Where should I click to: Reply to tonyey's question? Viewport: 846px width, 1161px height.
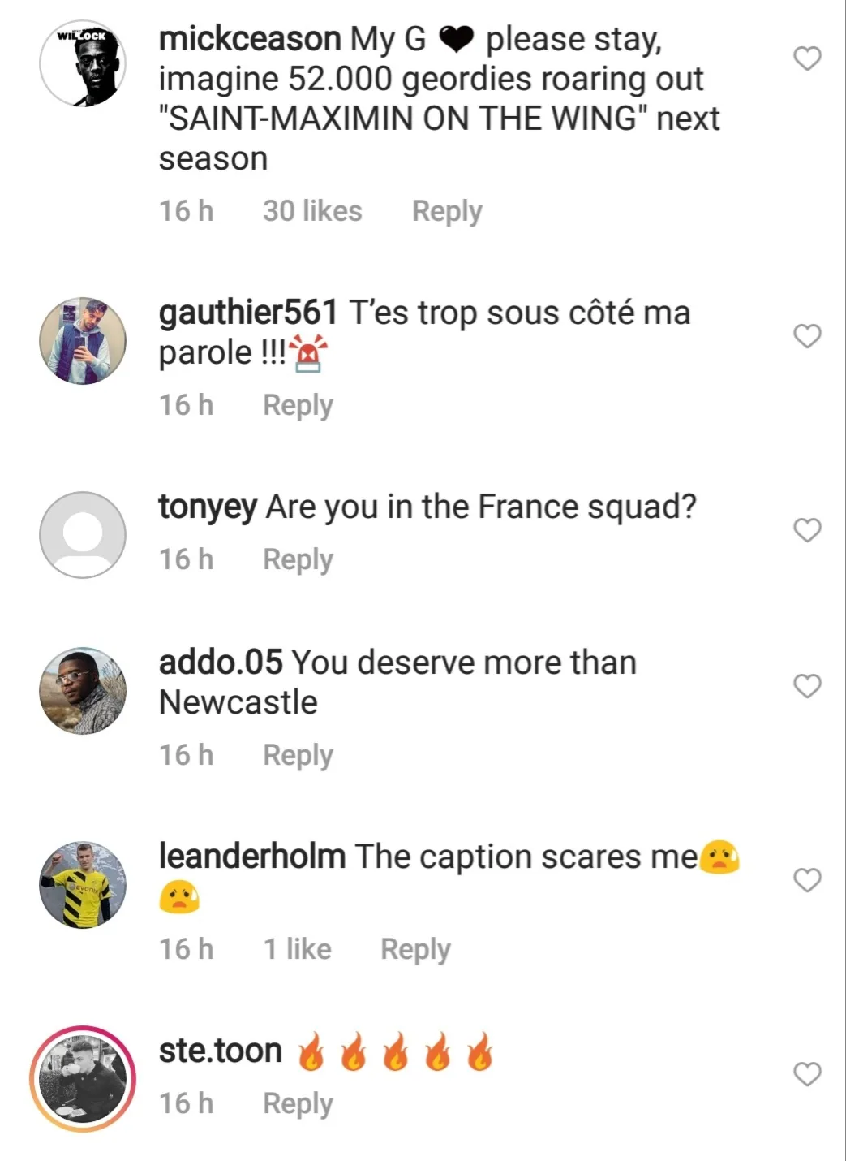point(298,559)
